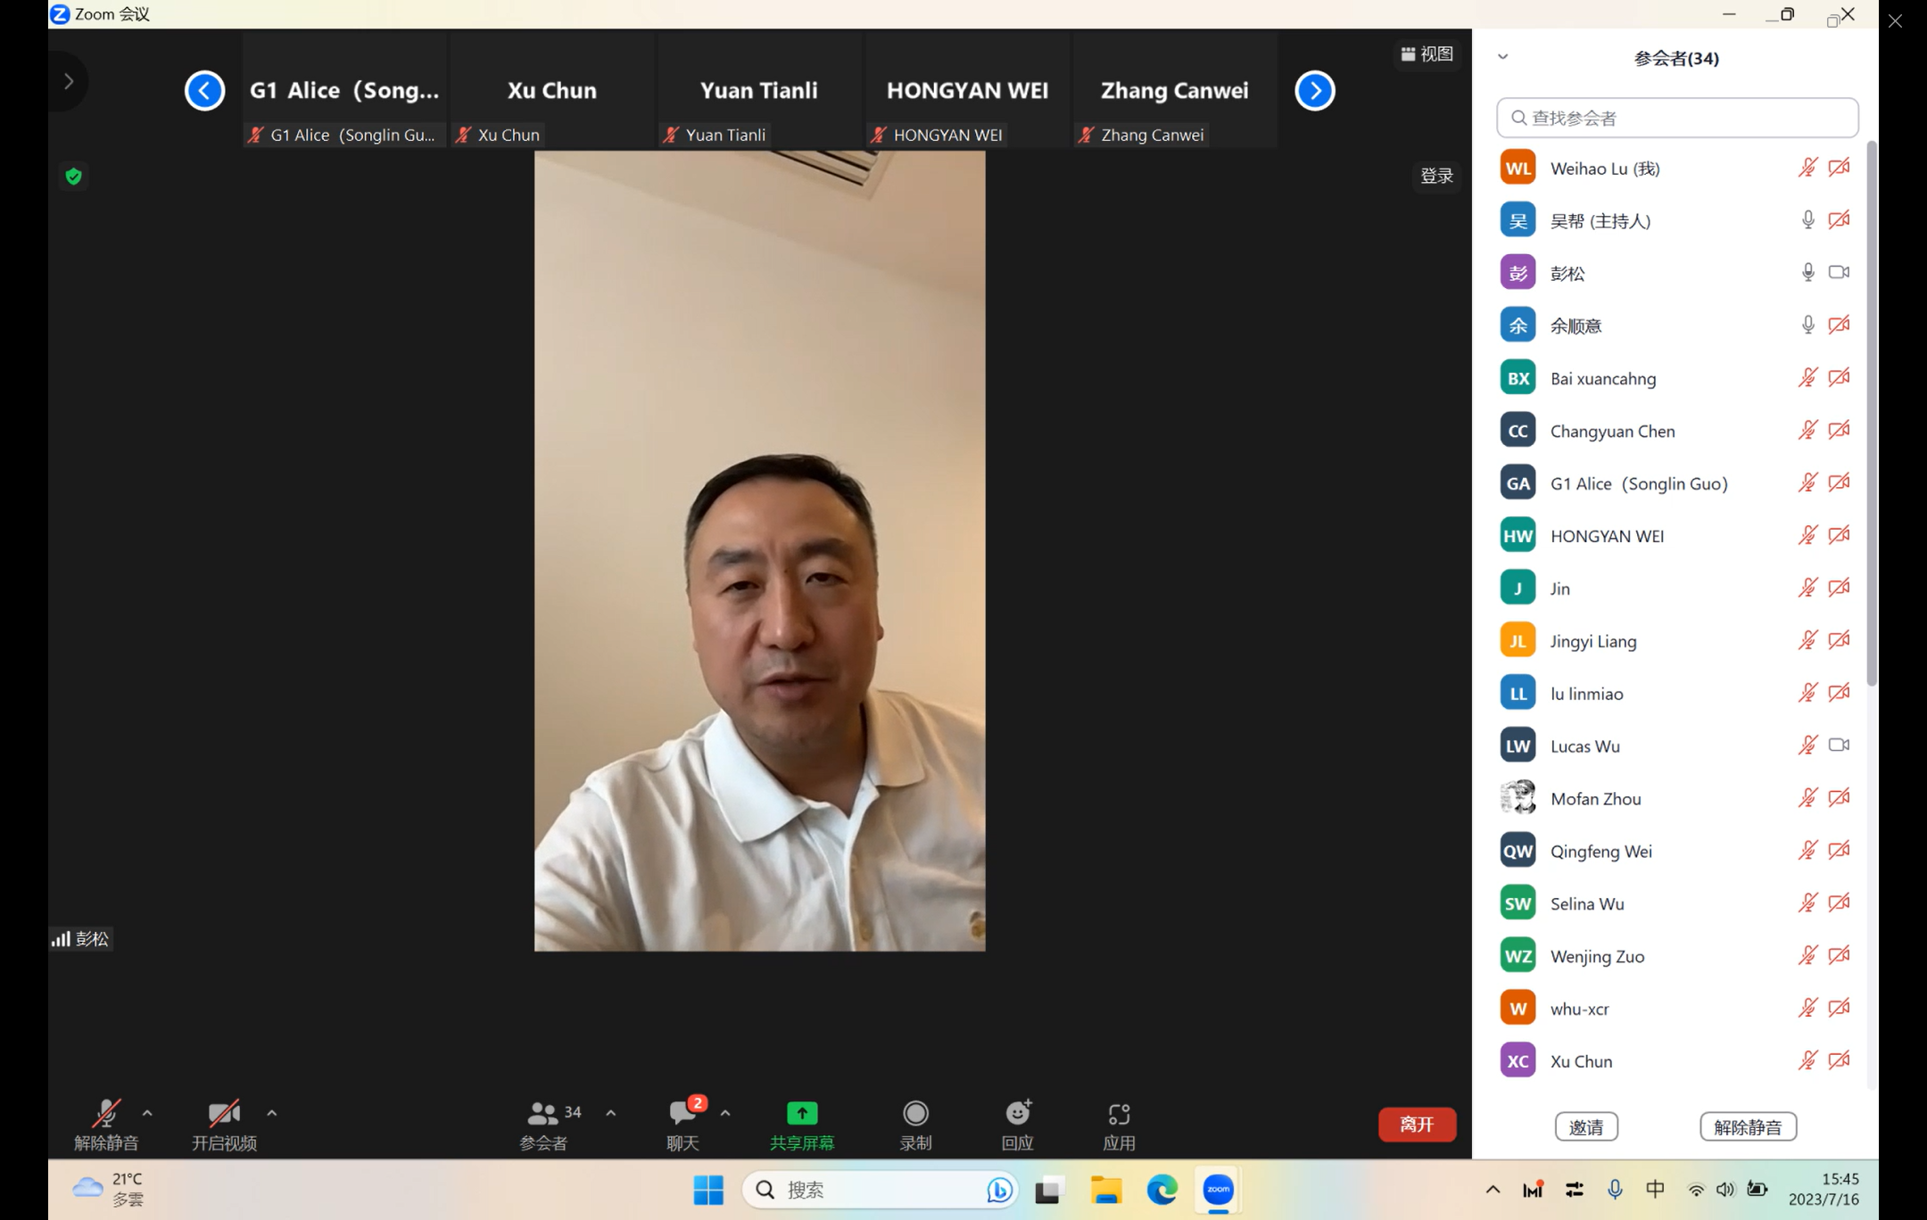Open the Participants (参会者) toolbar icon
The image size is (1927, 1220).
[x=543, y=1114]
